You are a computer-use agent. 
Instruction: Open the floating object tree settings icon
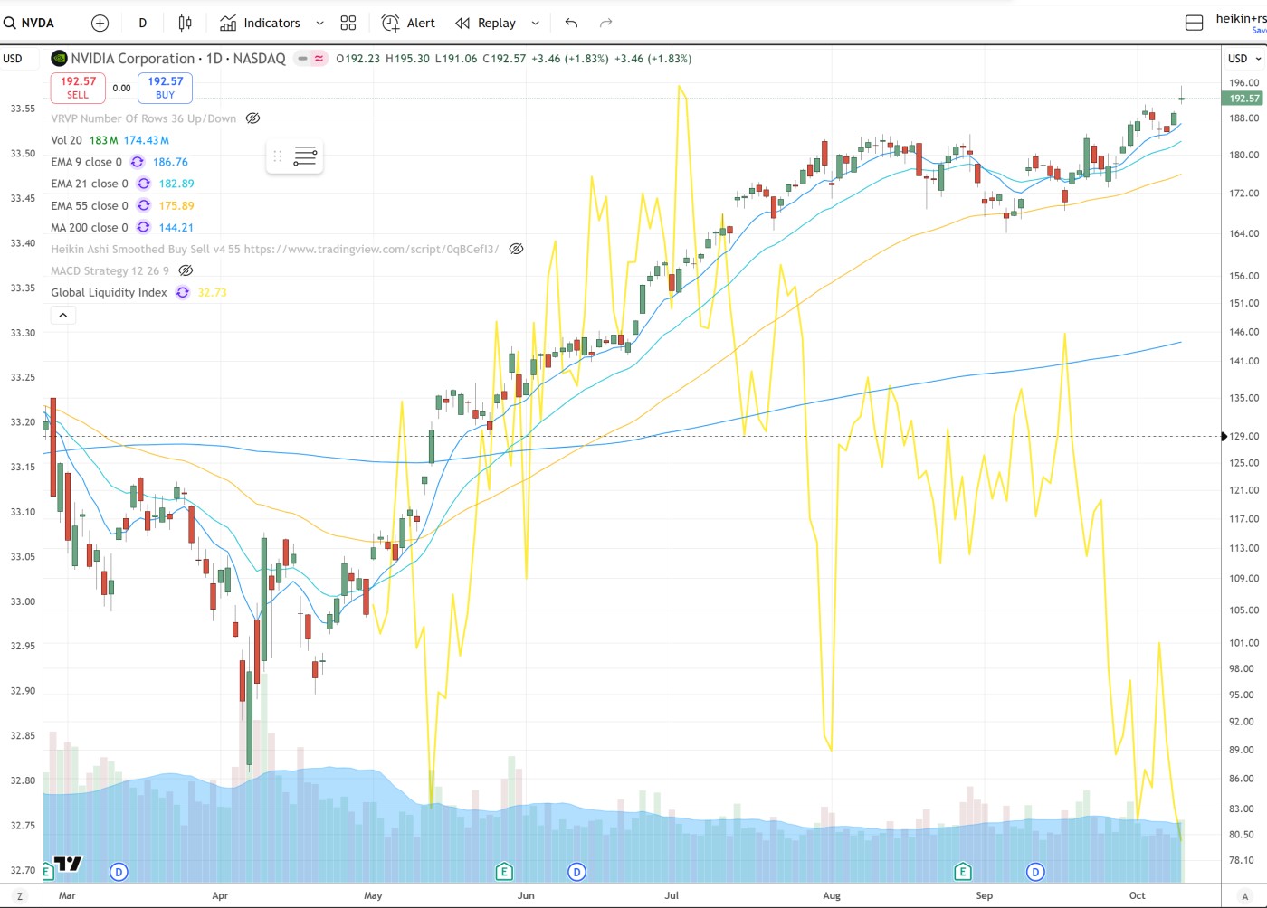point(305,156)
